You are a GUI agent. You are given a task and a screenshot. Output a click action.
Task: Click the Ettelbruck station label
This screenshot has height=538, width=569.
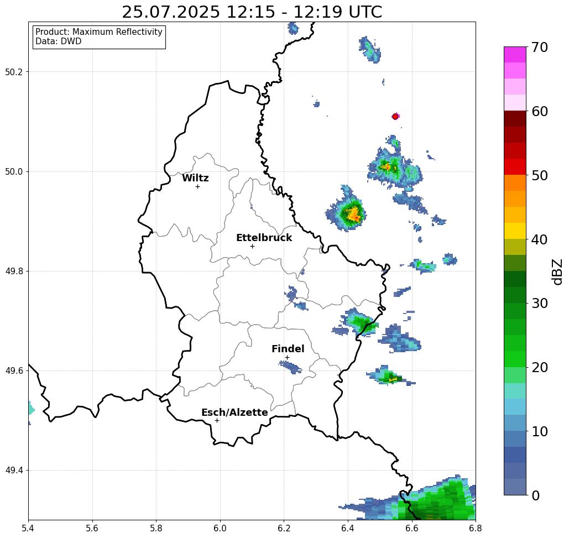point(264,238)
